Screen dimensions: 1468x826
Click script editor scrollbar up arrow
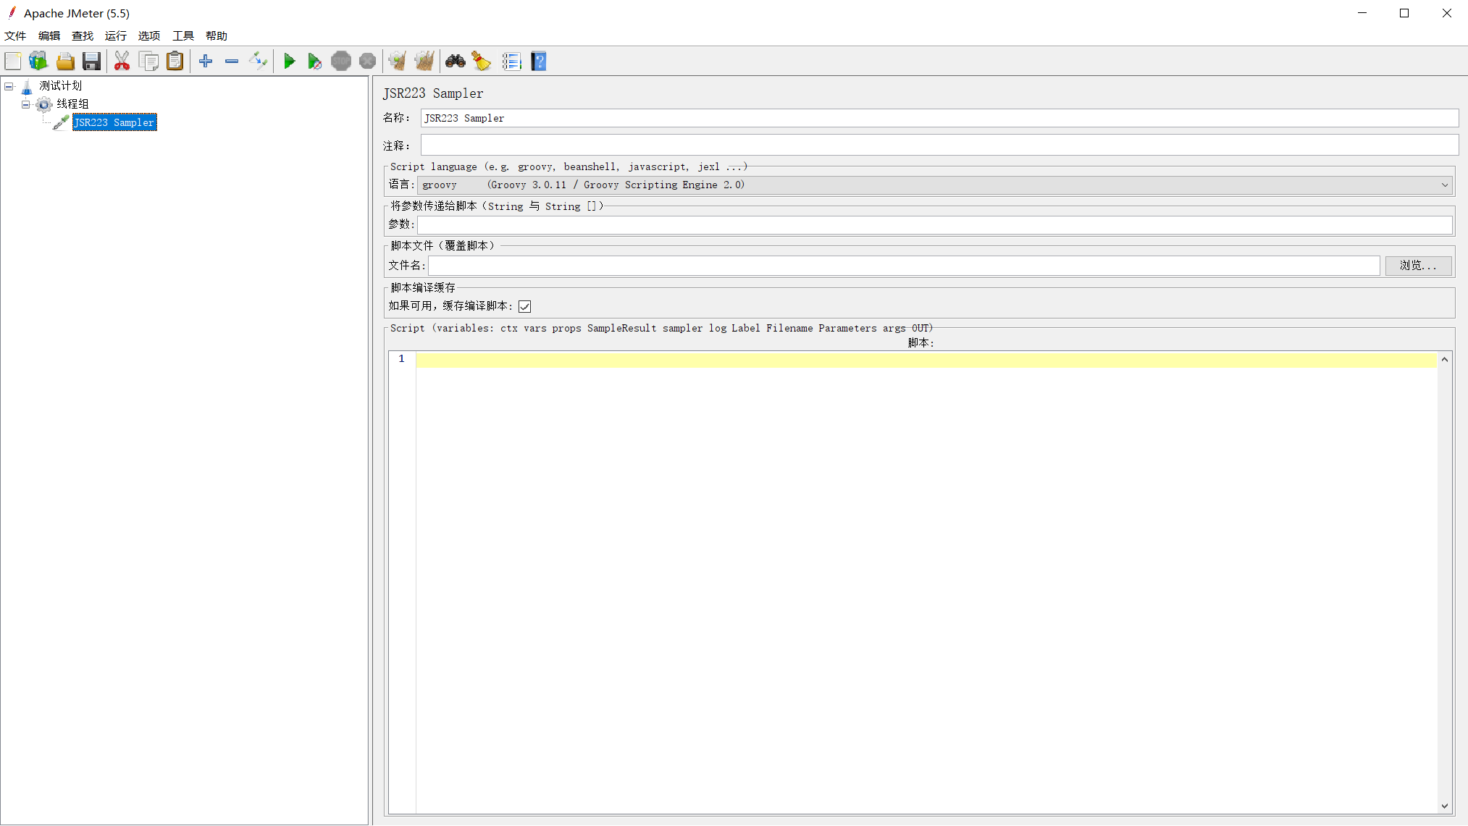[1445, 360]
